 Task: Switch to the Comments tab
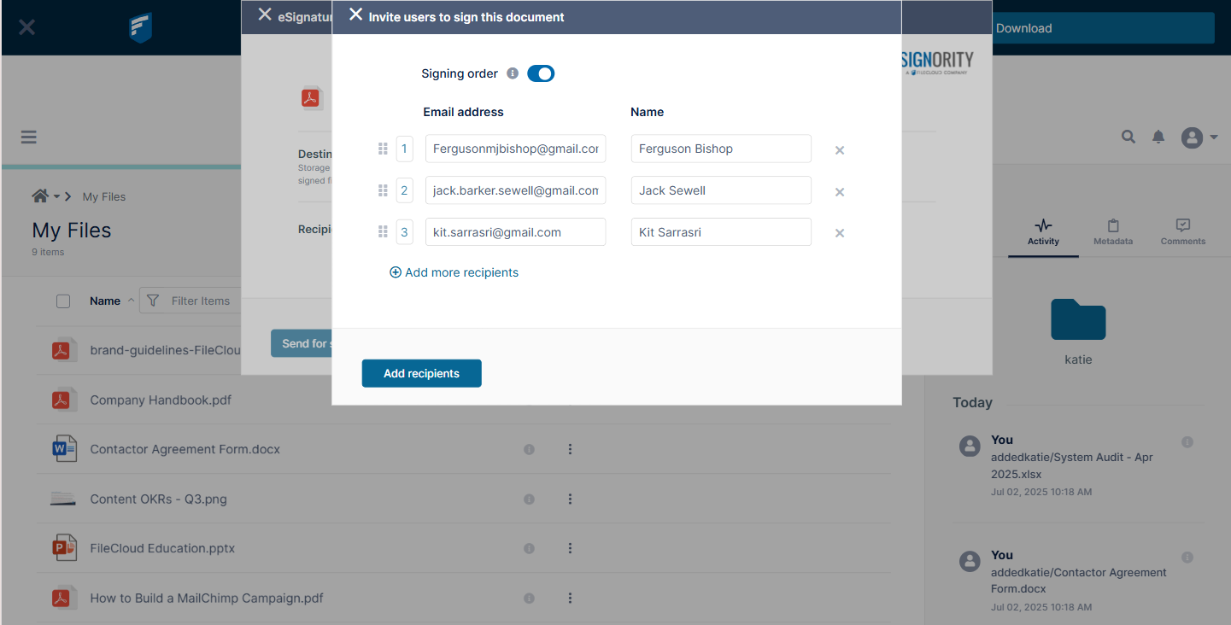tap(1183, 231)
